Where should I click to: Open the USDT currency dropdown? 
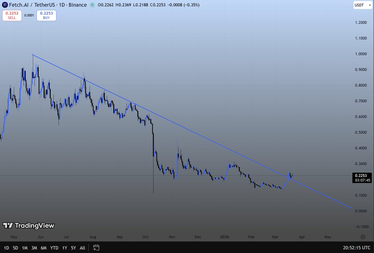pos(362,5)
